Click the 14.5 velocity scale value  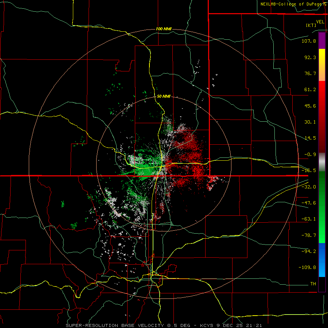[x=310, y=138]
